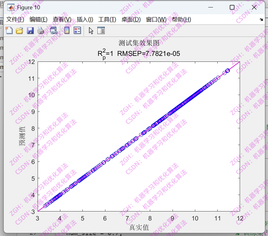Click the lowest blue data point marker
Image resolution: width=268 pixels, height=236 pixels.
tap(45, 206)
